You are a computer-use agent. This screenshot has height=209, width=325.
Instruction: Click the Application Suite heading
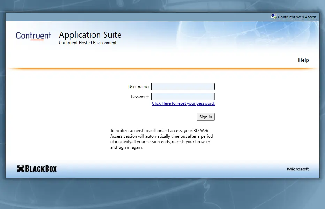(x=90, y=35)
